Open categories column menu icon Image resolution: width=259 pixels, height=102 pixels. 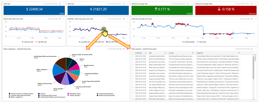239,53
